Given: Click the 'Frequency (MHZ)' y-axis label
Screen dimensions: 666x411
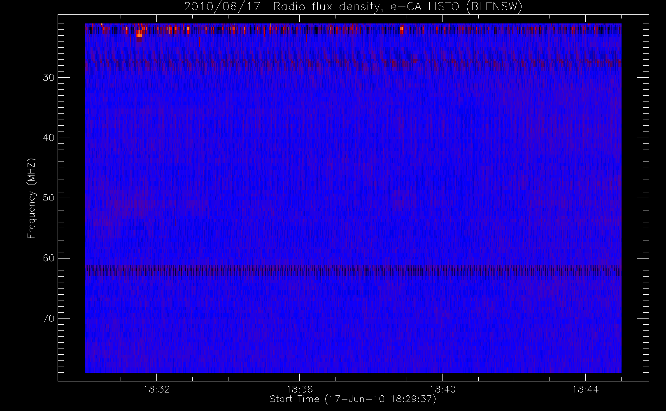Looking at the screenshot, I should (x=31, y=198).
